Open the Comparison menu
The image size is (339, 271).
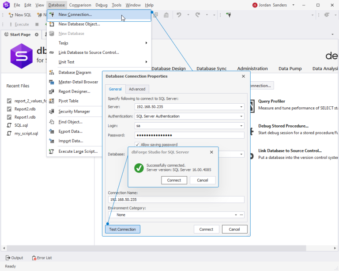pos(80,5)
